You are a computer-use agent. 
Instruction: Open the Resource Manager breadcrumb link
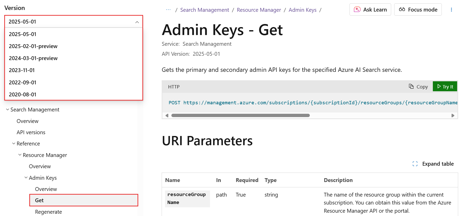pos(259,10)
